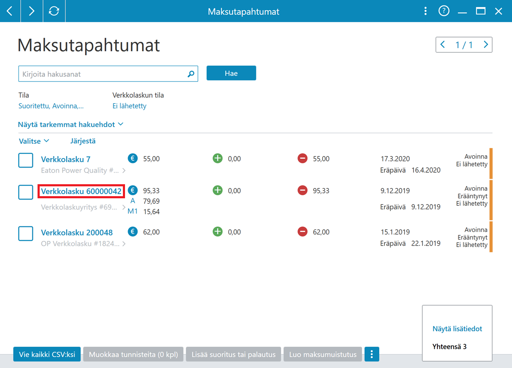Expand Näytä tarkemmat hakuehdot
The width and height of the screenshot is (512, 368).
[x=71, y=125]
